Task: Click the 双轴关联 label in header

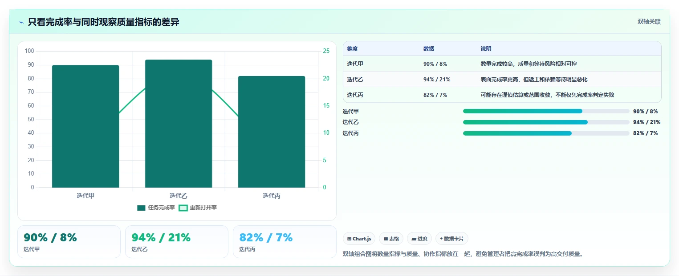Action: tap(649, 22)
